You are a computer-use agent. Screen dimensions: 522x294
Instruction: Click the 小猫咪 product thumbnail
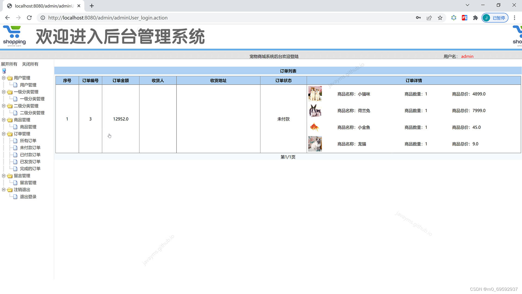click(x=315, y=94)
